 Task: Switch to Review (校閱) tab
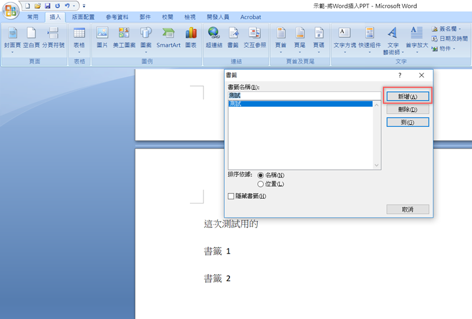pos(168,17)
